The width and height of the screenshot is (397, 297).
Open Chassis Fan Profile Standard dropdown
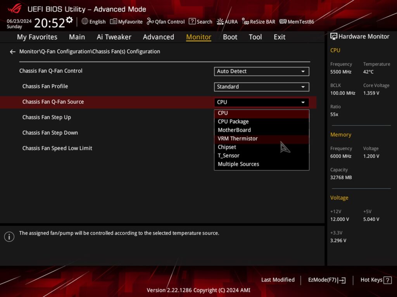pos(262,87)
